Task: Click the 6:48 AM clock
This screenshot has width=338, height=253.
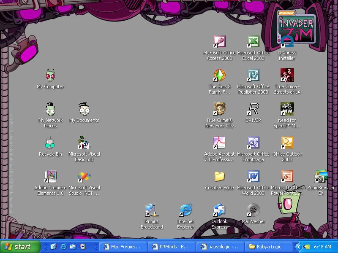Action: click(x=322, y=247)
